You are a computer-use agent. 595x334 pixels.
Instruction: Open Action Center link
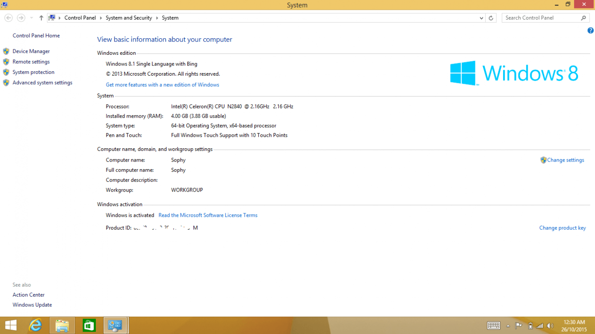(x=29, y=295)
